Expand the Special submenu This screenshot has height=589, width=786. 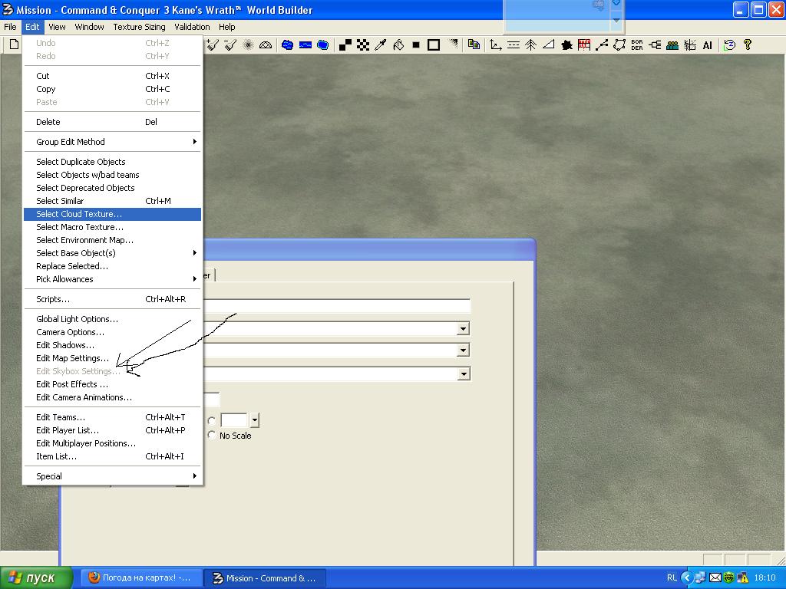point(112,476)
